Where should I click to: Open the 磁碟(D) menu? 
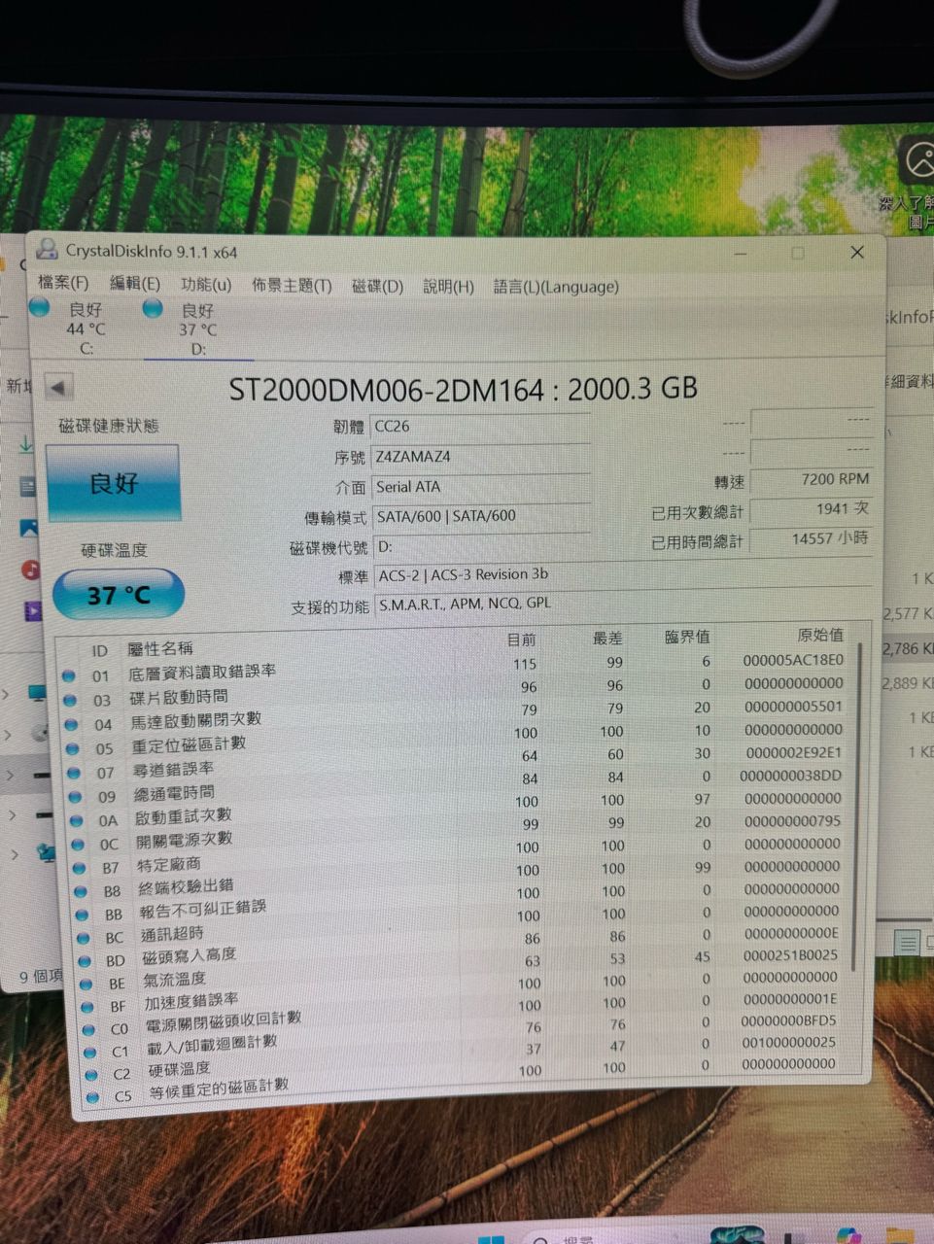377,287
